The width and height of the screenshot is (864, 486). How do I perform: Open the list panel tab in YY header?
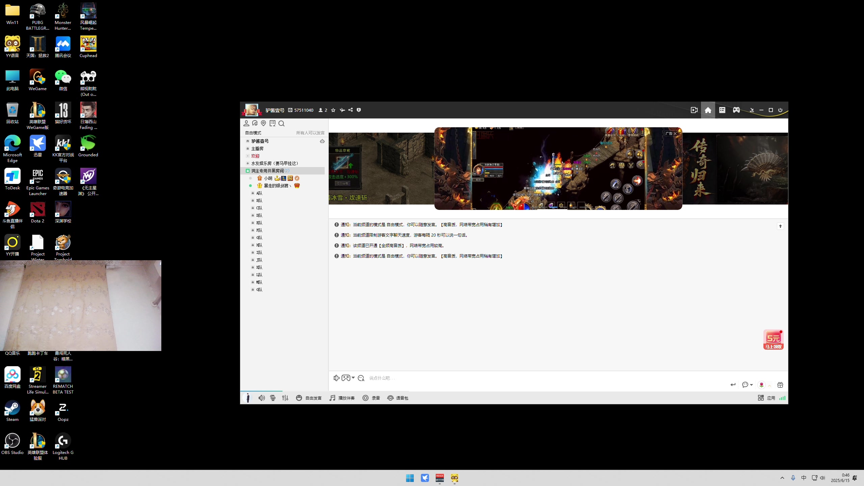coord(722,110)
